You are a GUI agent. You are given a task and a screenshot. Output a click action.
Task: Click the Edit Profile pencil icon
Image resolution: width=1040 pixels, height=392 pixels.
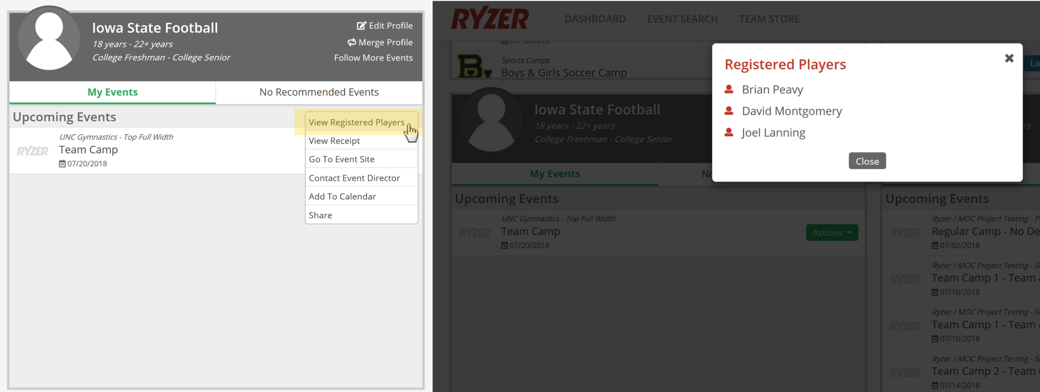tap(361, 25)
